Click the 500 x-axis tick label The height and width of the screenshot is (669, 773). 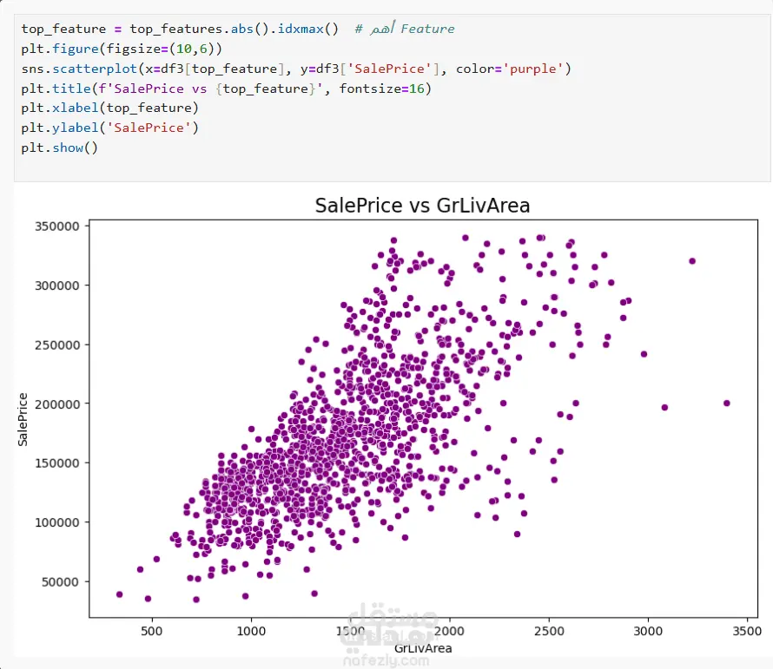click(x=151, y=631)
